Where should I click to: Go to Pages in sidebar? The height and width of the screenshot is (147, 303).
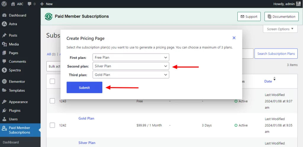pyautogui.click(x=14, y=53)
